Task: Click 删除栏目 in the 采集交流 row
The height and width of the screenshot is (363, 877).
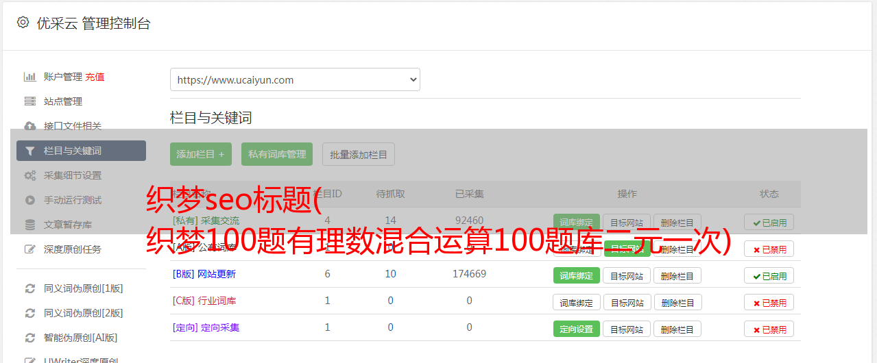Action: 677,223
